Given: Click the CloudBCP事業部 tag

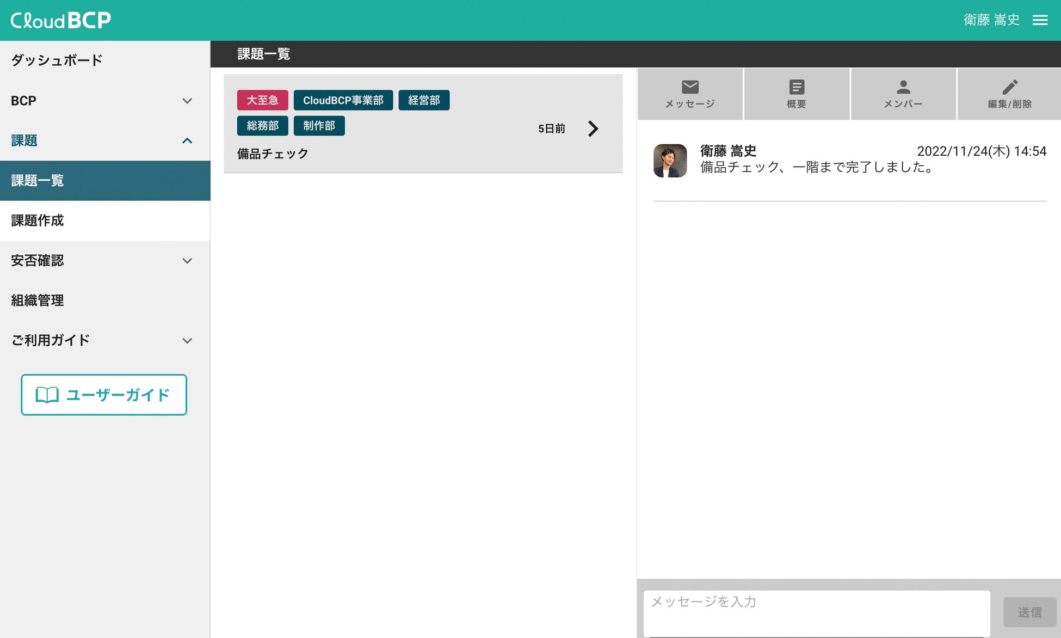Looking at the screenshot, I should click(343, 100).
